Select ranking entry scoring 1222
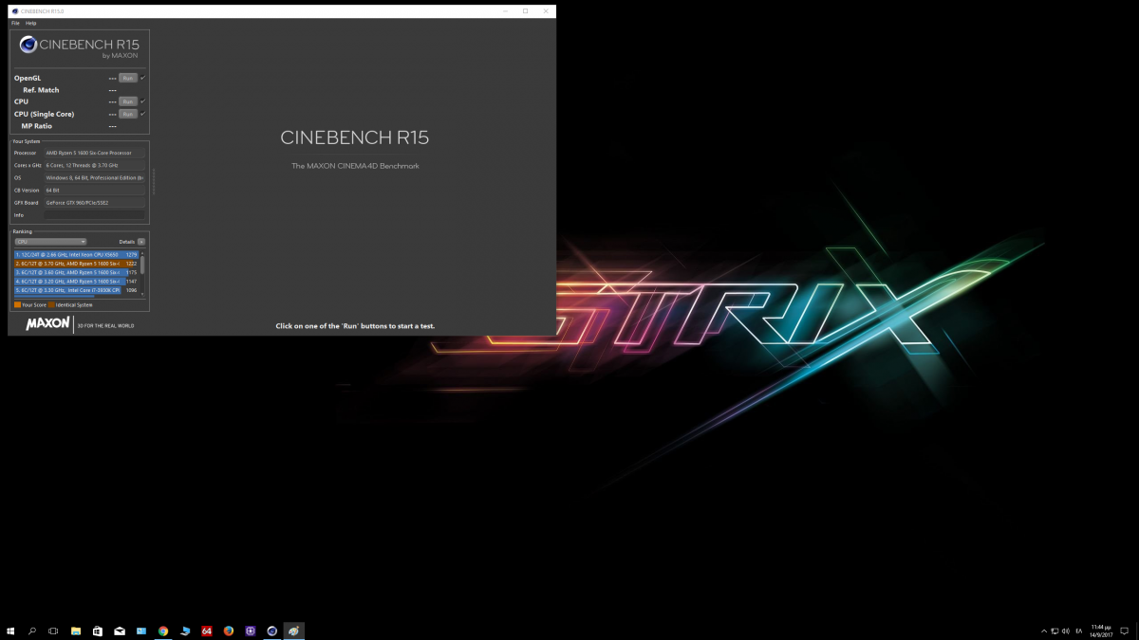The image size is (1139, 640). click(76, 264)
